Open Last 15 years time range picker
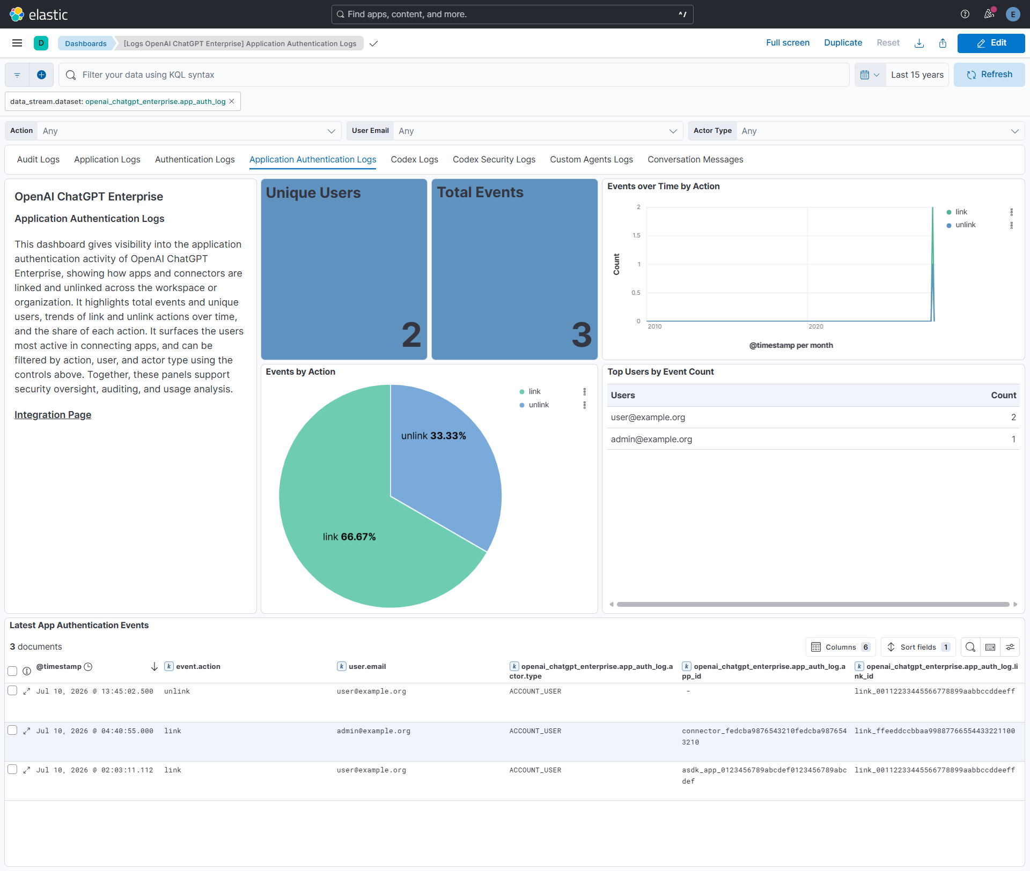 tap(917, 75)
